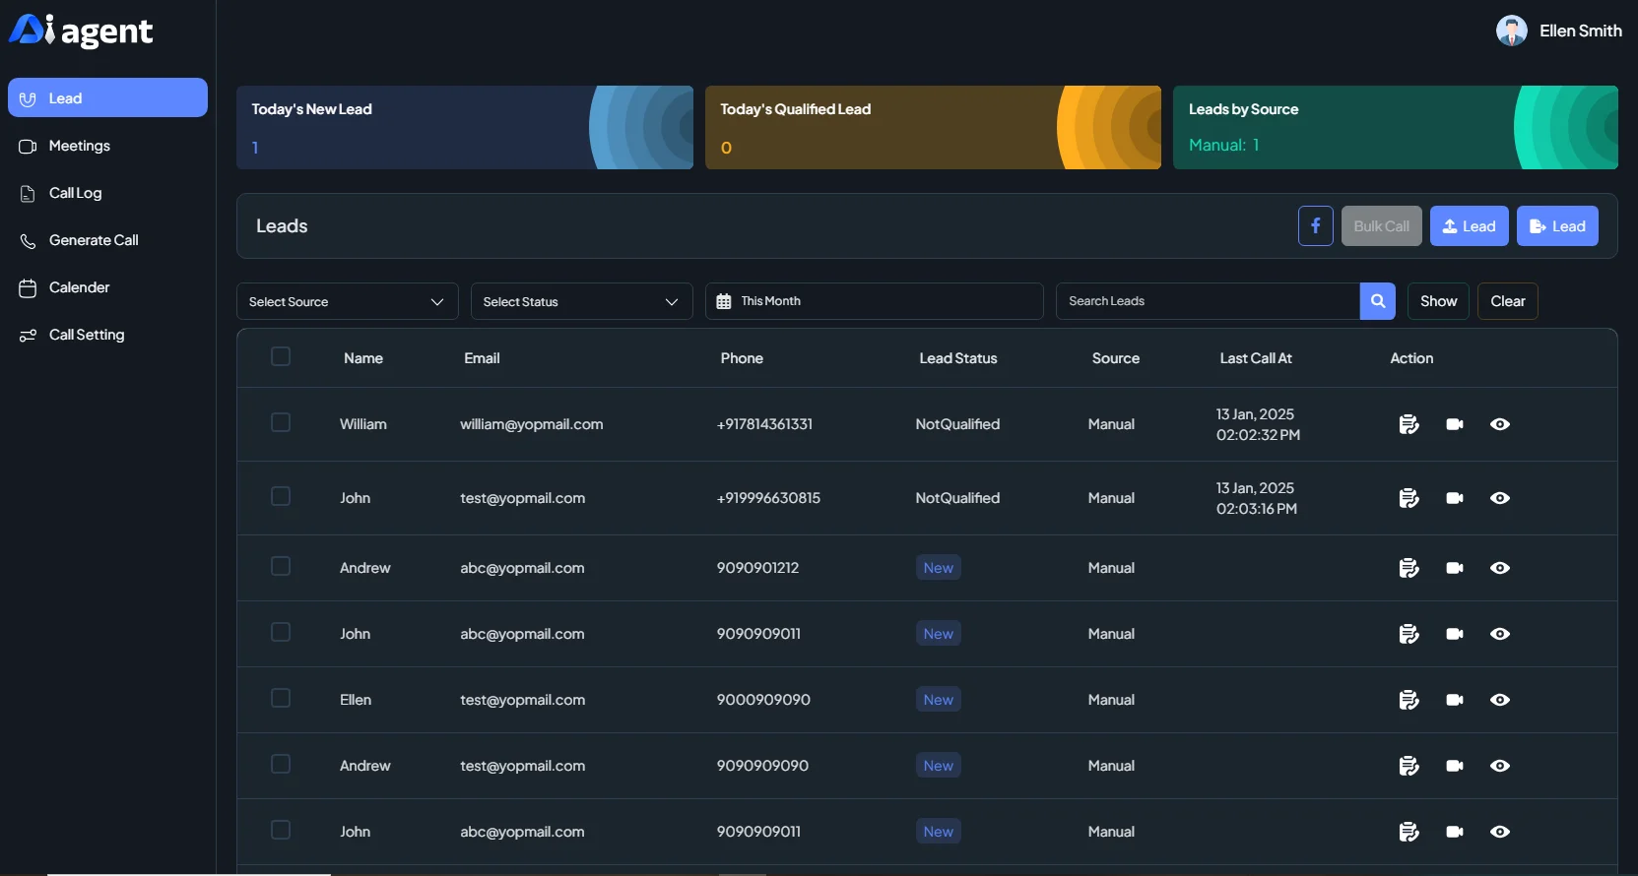Click email william@yopmail.com
1638x876 pixels.
[531, 424]
